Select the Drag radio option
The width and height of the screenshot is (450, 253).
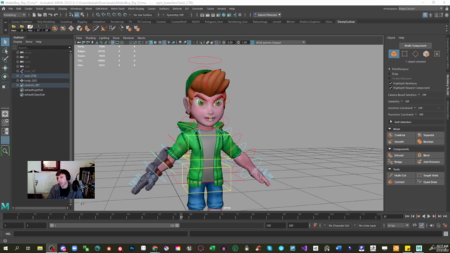click(390, 74)
